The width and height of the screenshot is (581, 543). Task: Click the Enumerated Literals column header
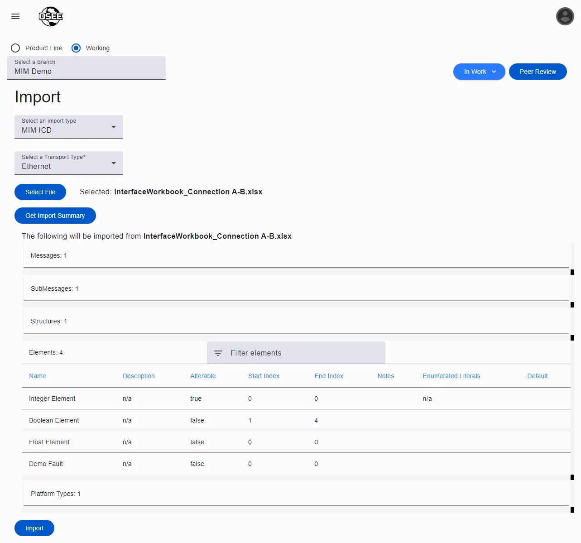451,376
